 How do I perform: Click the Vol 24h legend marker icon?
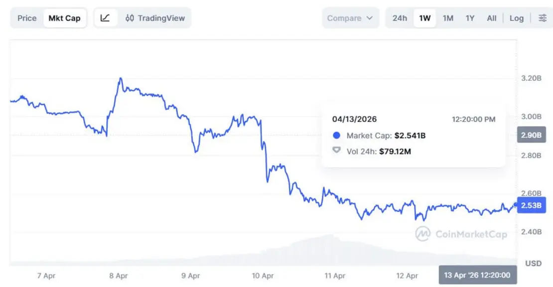[336, 150]
